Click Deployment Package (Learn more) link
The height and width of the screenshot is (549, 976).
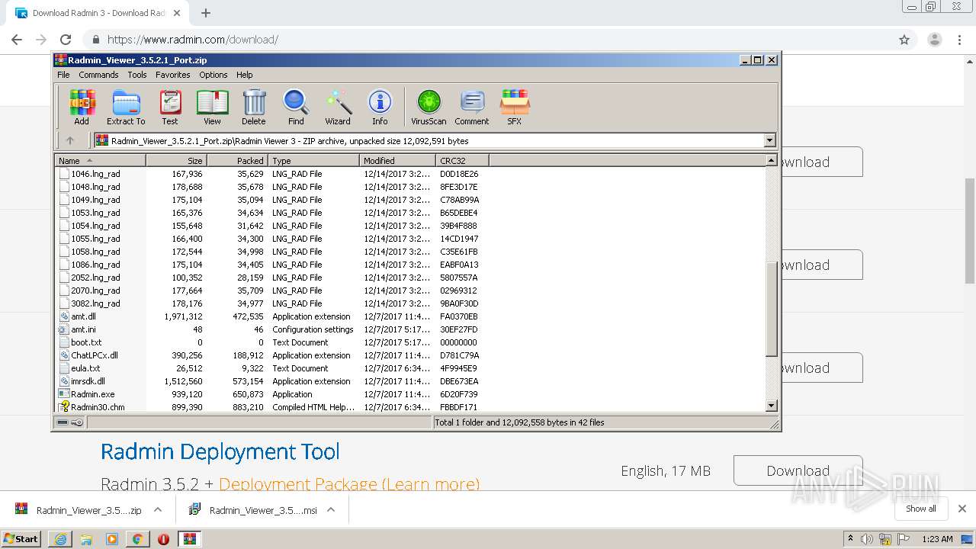point(349,484)
